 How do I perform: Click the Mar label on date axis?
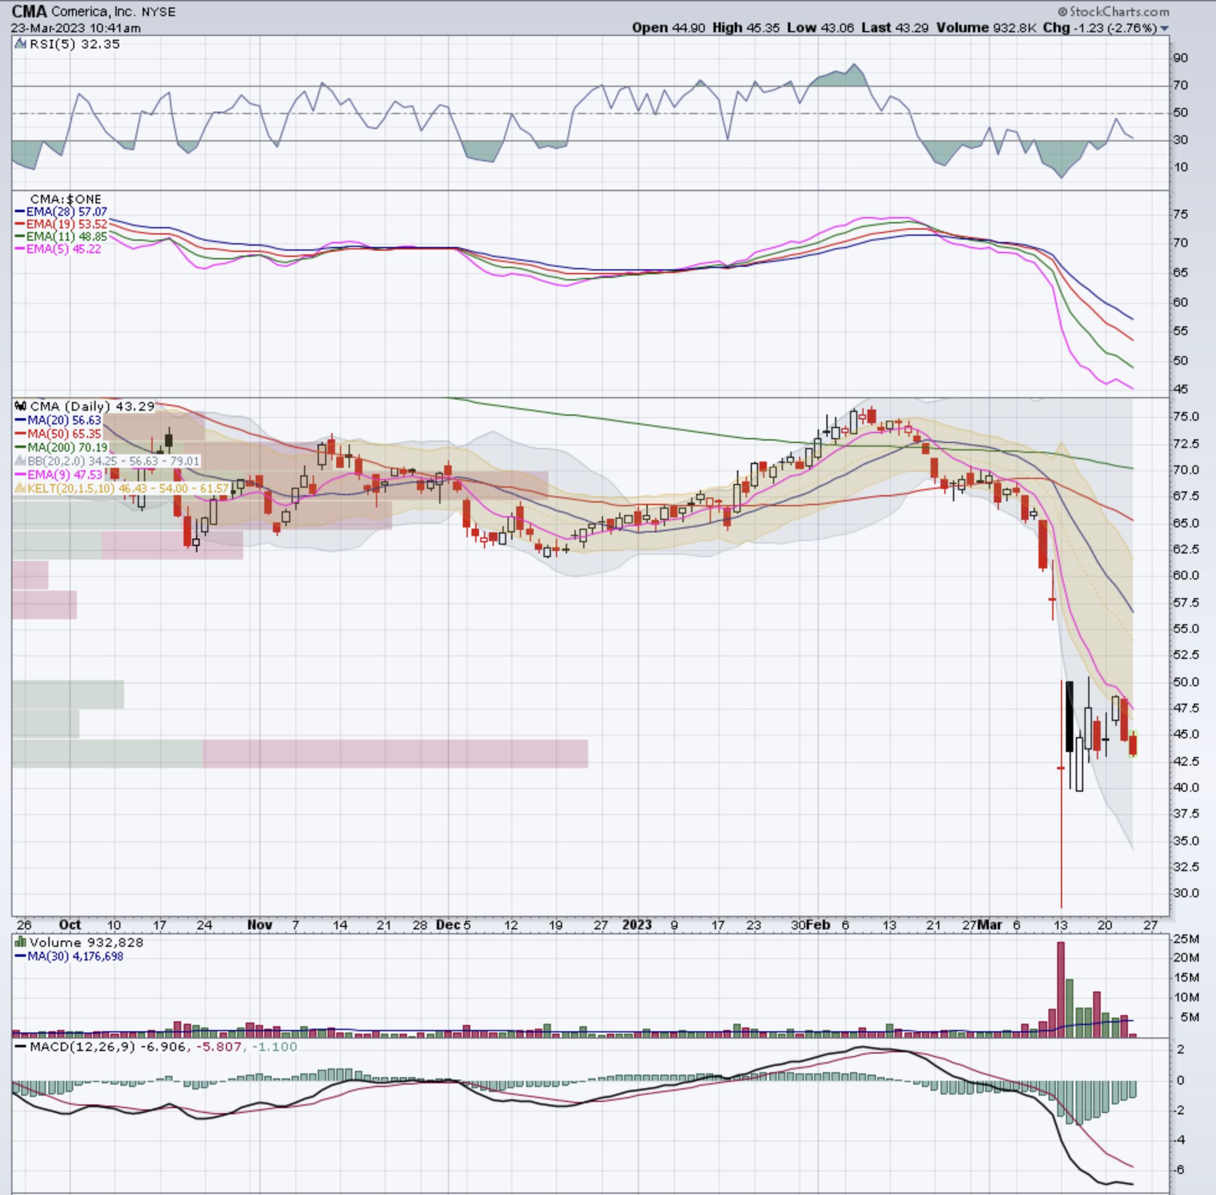pos(990,924)
